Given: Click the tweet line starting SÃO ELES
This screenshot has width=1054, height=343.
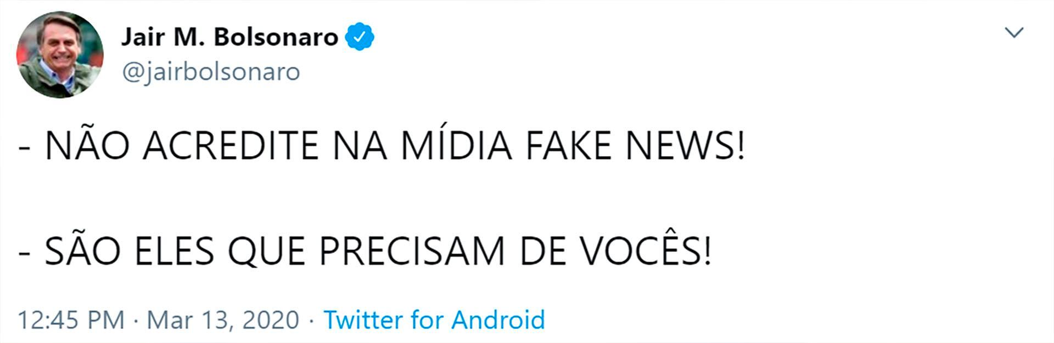Looking at the screenshot, I should (x=365, y=251).
